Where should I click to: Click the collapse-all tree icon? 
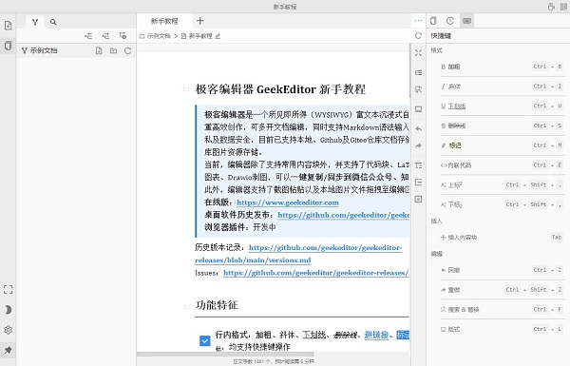[88, 36]
